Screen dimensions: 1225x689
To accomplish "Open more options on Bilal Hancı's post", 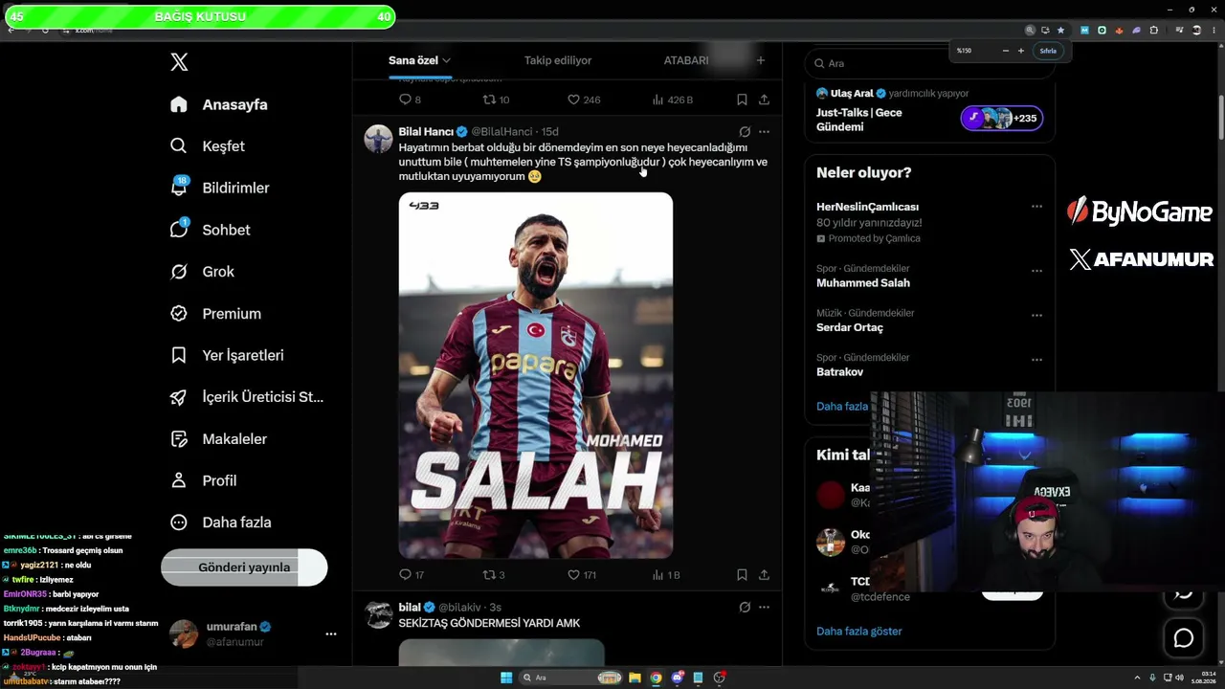I will click(x=764, y=131).
